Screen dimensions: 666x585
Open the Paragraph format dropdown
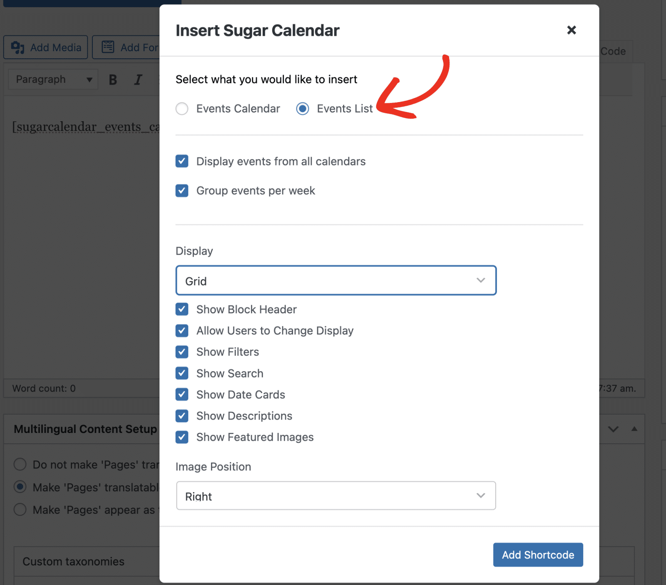tap(53, 80)
